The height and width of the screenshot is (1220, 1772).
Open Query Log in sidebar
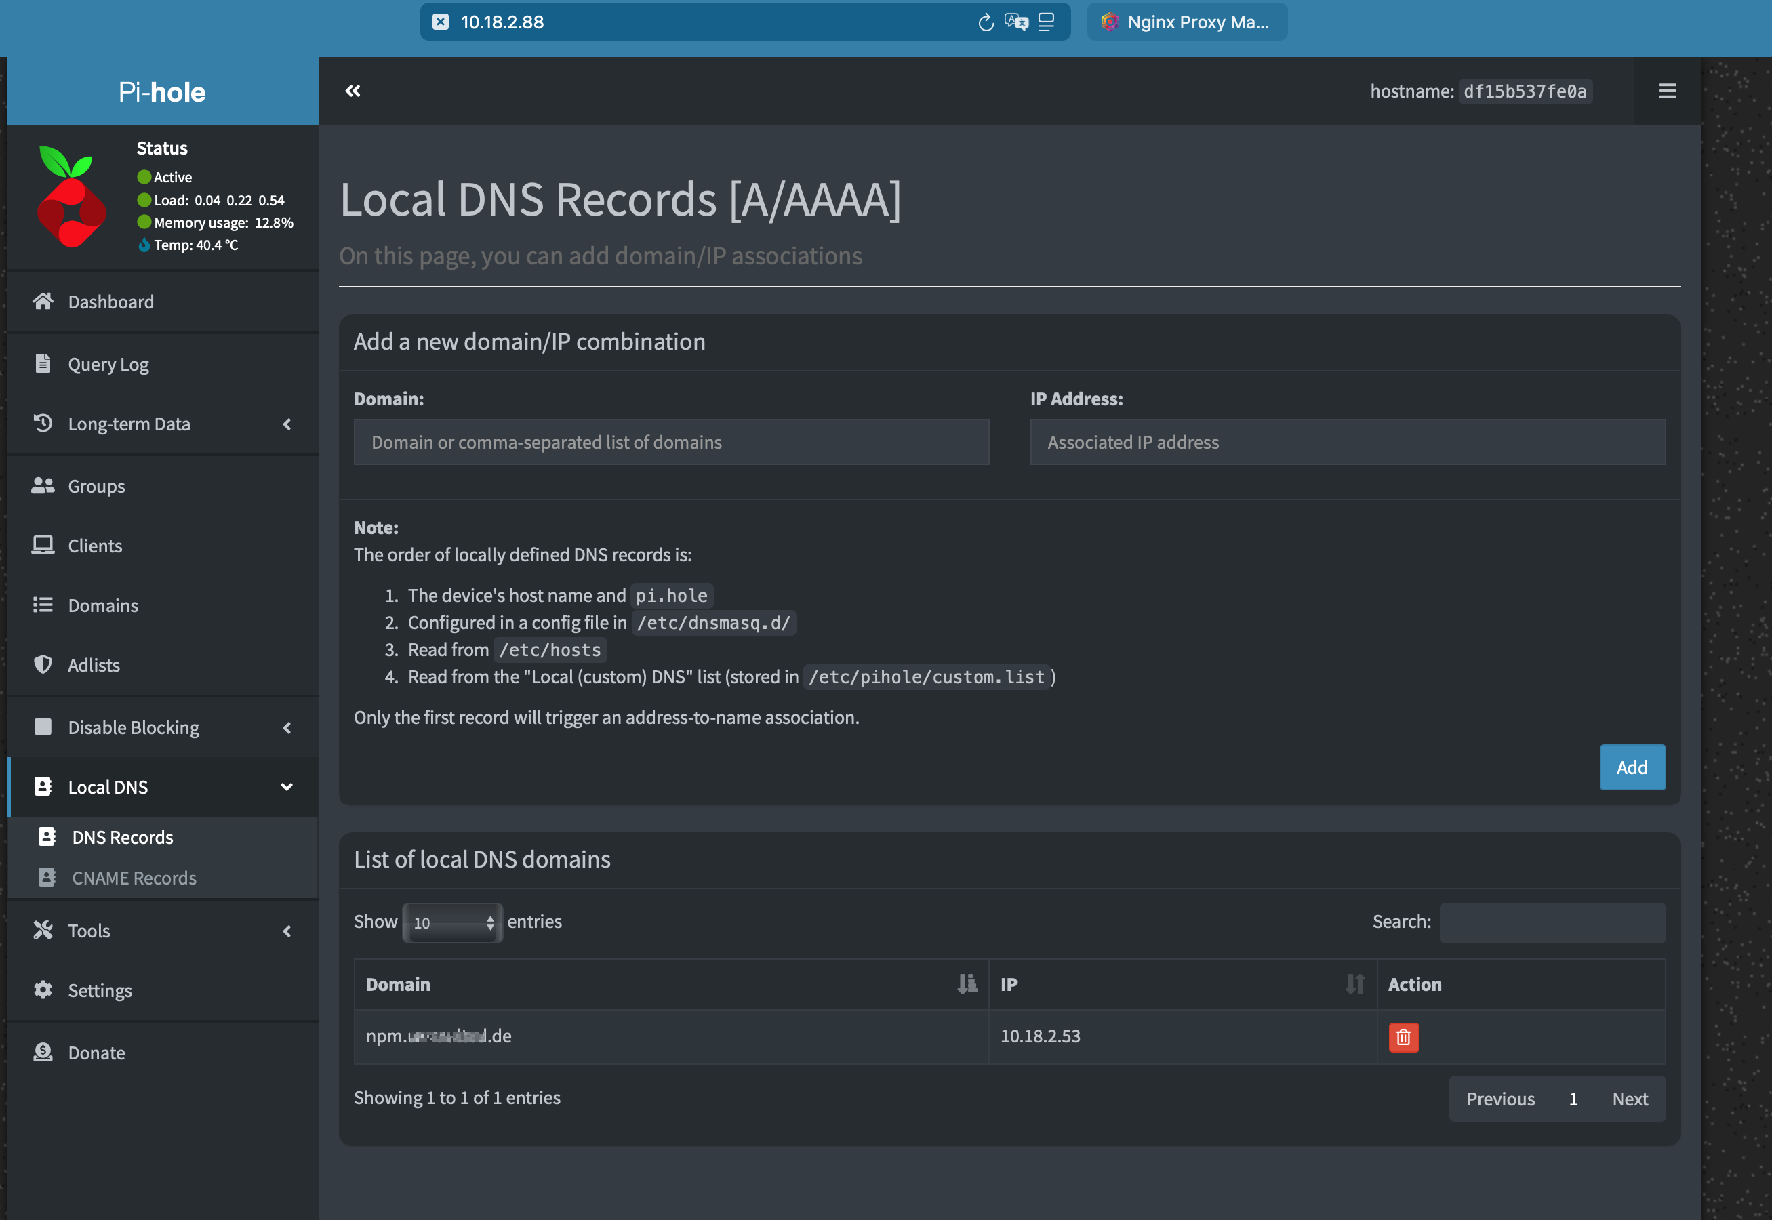point(108,365)
